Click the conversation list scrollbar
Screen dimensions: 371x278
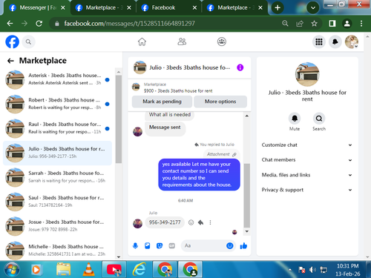[x=119, y=119]
